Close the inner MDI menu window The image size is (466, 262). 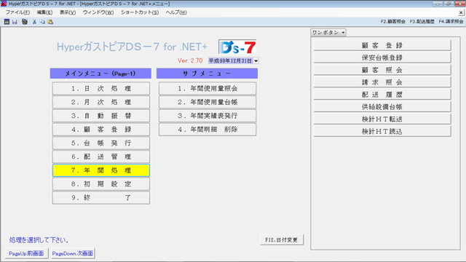click(x=461, y=12)
